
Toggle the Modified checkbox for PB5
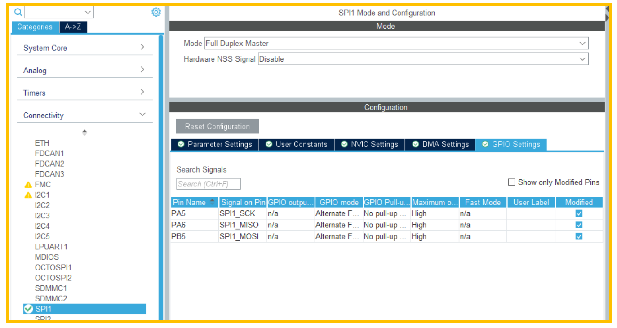coord(579,236)
